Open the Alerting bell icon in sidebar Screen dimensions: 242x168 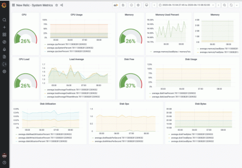click(4, 49)
